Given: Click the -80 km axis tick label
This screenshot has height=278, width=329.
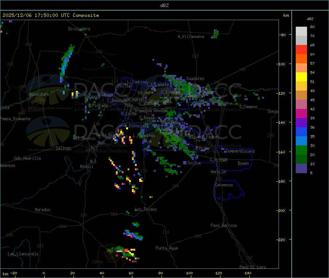Looking at the screenshot, I should [282, 35].
